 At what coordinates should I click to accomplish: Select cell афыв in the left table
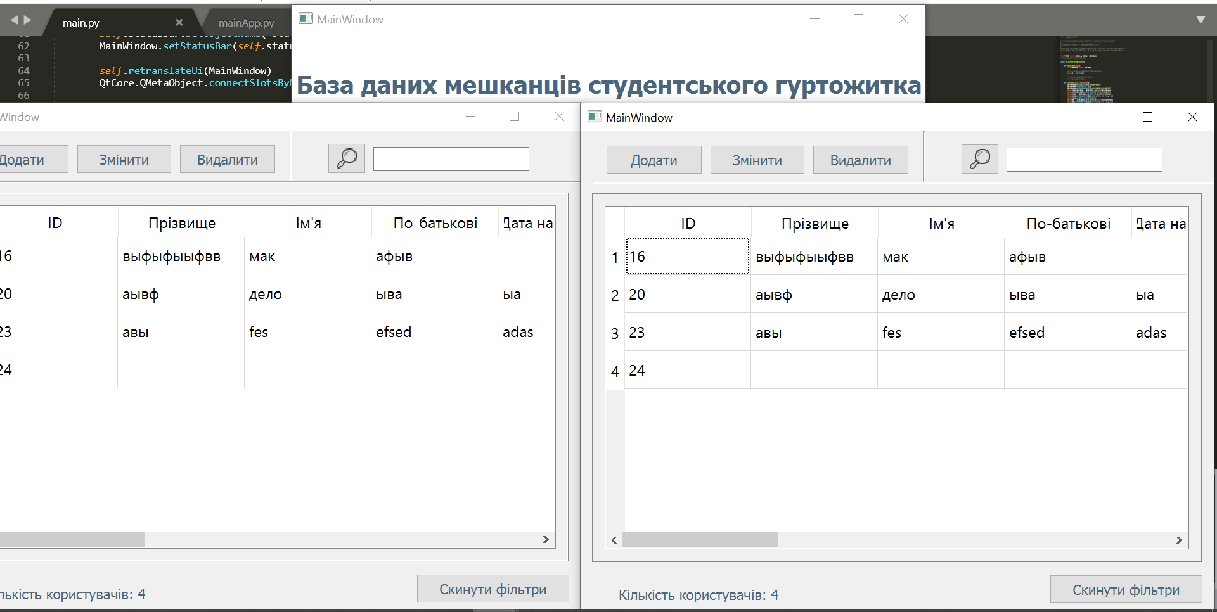pos(435,256)
